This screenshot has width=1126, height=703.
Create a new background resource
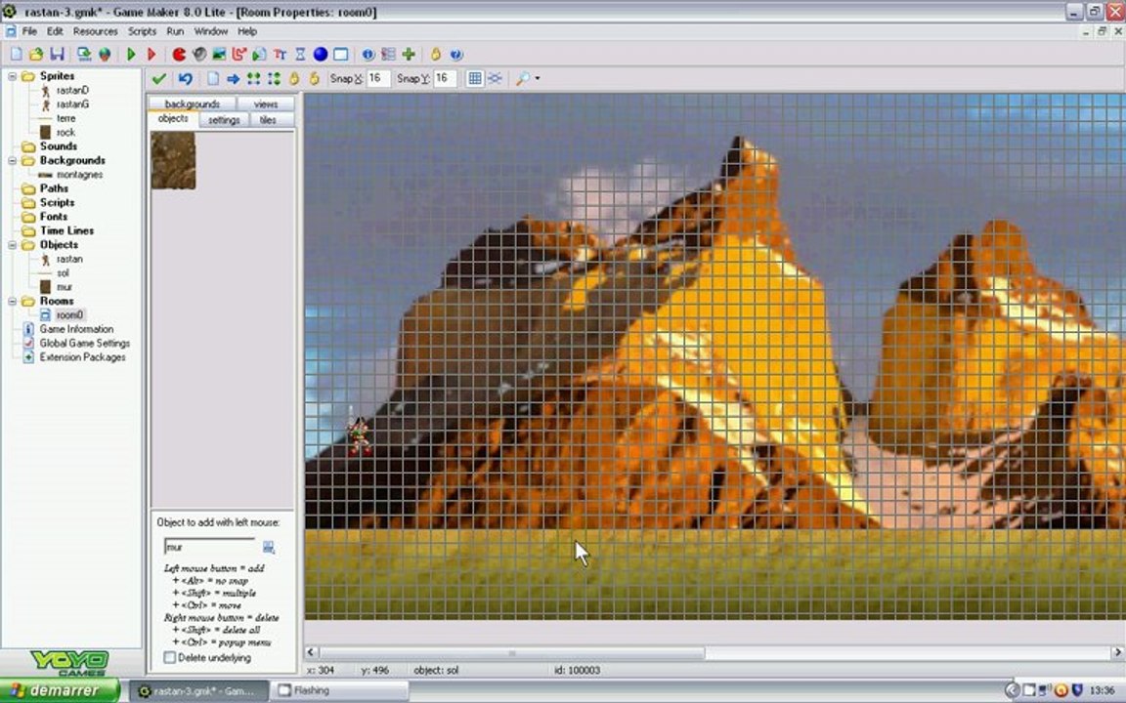(219, 55)
